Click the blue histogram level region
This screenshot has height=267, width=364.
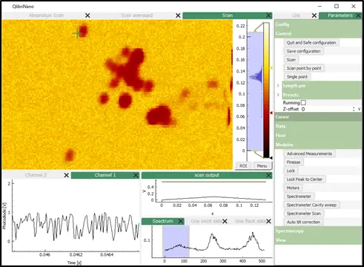point(255,91)
